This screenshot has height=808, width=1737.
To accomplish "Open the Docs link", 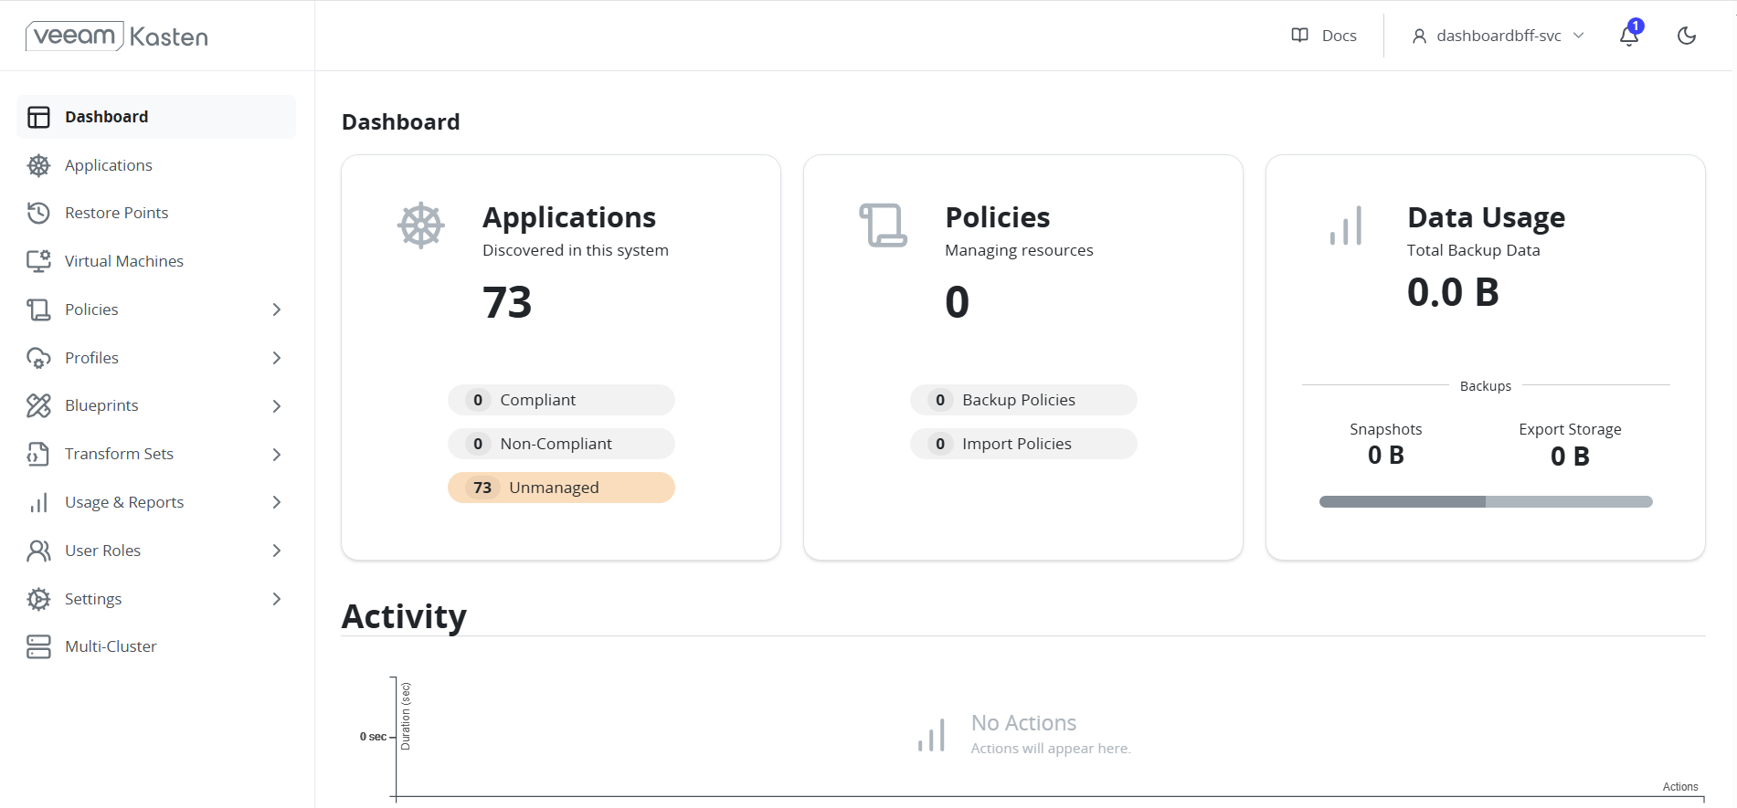I will [x=1324, y=36].
